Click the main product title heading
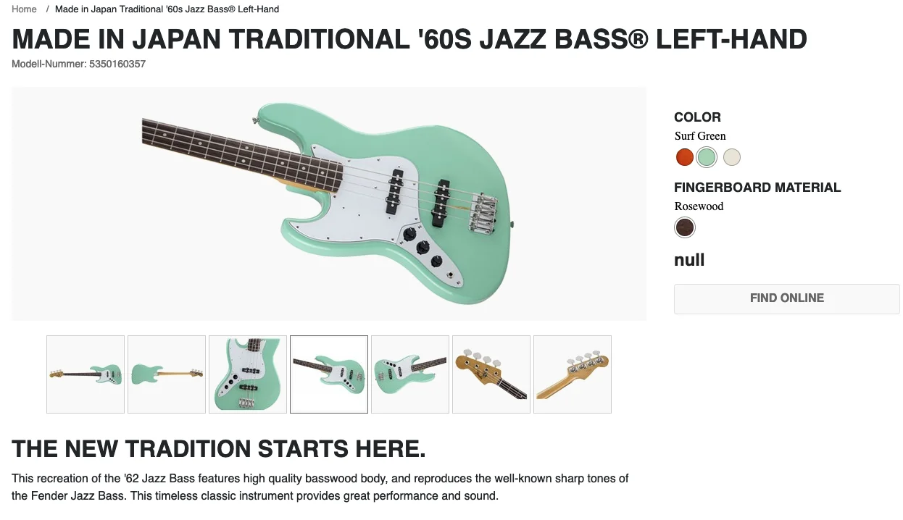The image size is (903, 520). (409, 39)
